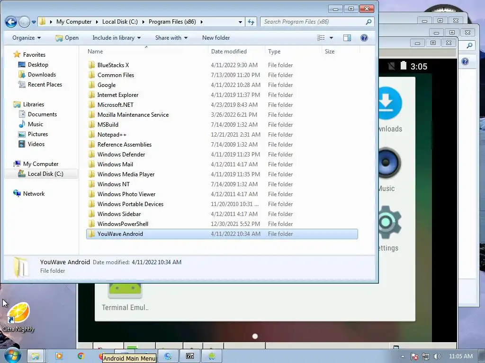Select the YouWave Android folder icon
The height and width of the screenshot is (363, 485).
(91, 233)
